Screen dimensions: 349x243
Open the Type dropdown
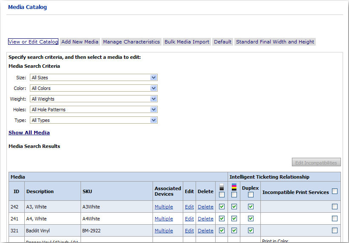click(x=94, y=120)
